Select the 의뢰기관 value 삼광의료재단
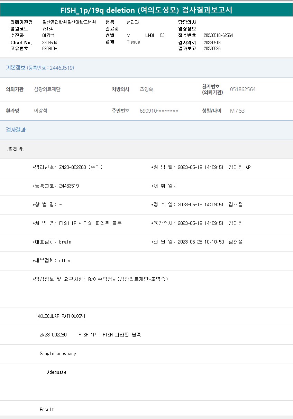 click(x=47, y=89)
